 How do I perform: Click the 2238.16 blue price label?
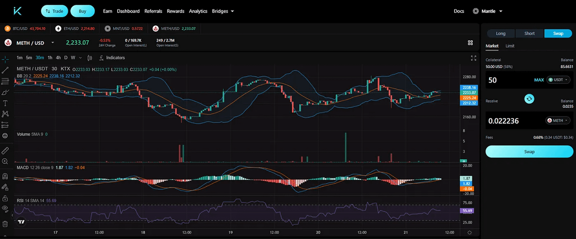(468, 88)
